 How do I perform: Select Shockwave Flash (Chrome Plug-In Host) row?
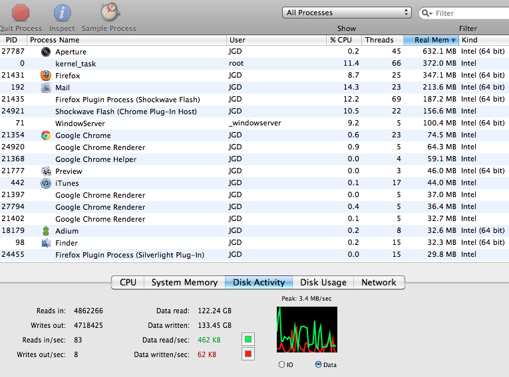[x=254, y=112]
